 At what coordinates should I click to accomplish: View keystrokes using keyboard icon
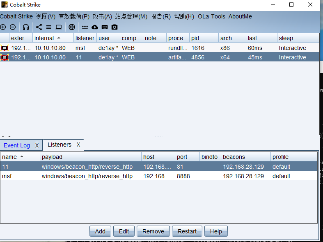[105, 27]
